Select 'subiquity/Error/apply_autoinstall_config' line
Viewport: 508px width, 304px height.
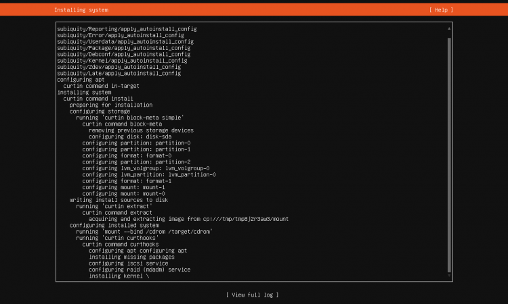pyautogui.click(x=121, y=35)
